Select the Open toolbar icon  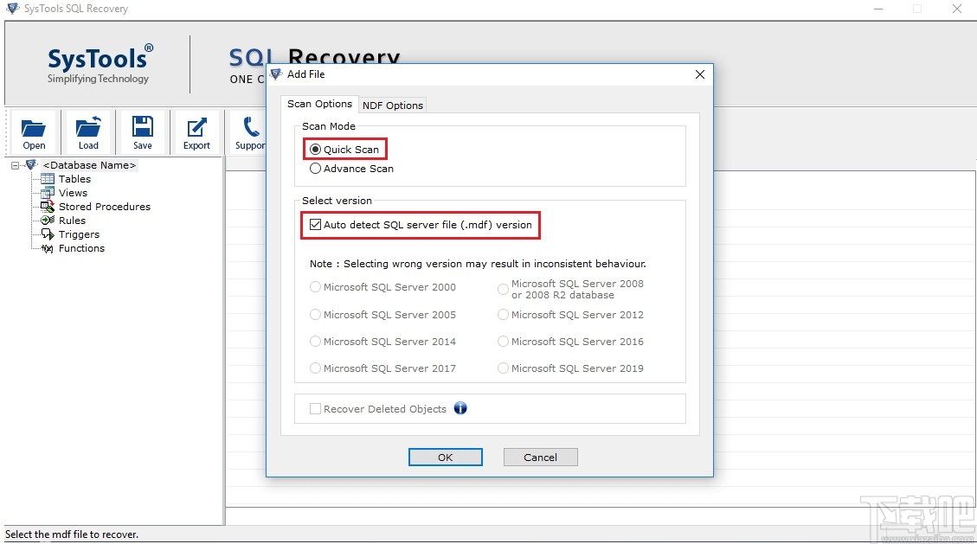point(34,131)
